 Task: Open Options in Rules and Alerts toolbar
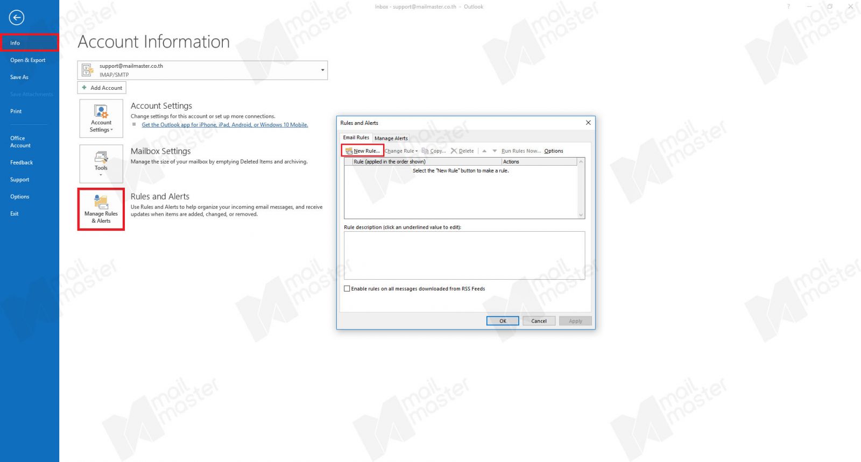click(x=554, y=151)
